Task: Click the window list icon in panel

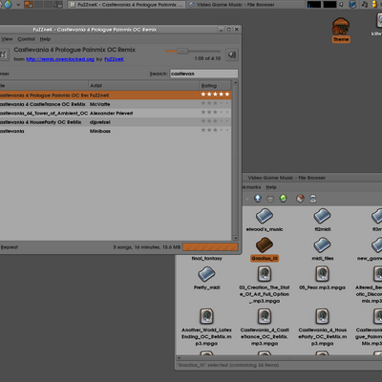Action: (58, 5)
